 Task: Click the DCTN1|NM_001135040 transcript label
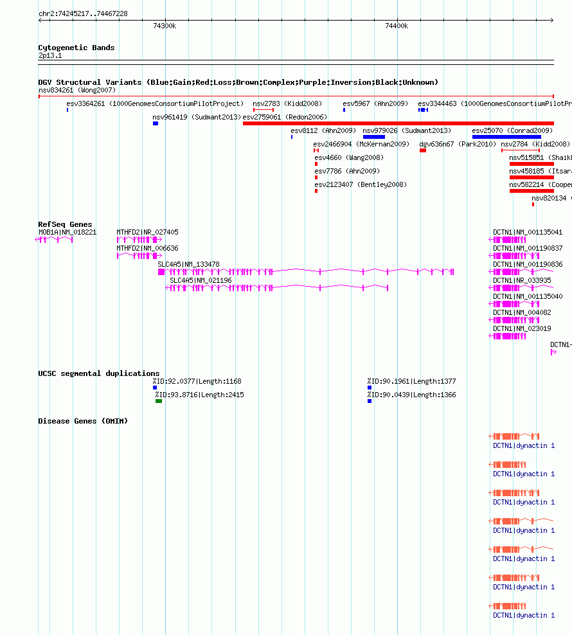[x=528, y=296]
